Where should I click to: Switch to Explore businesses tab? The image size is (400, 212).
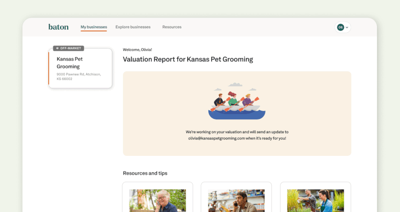133,27
